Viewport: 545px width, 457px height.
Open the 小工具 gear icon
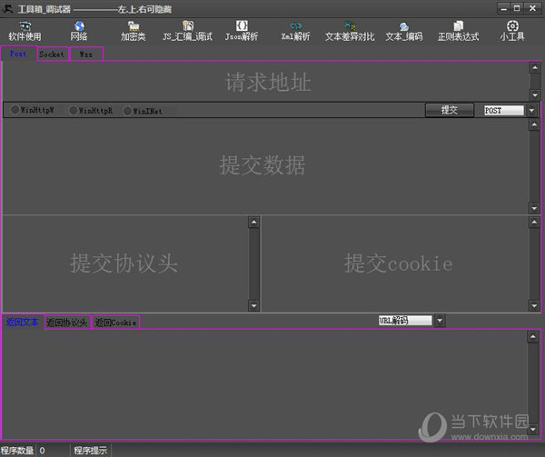pyautogui.click(x=512, y=31)
